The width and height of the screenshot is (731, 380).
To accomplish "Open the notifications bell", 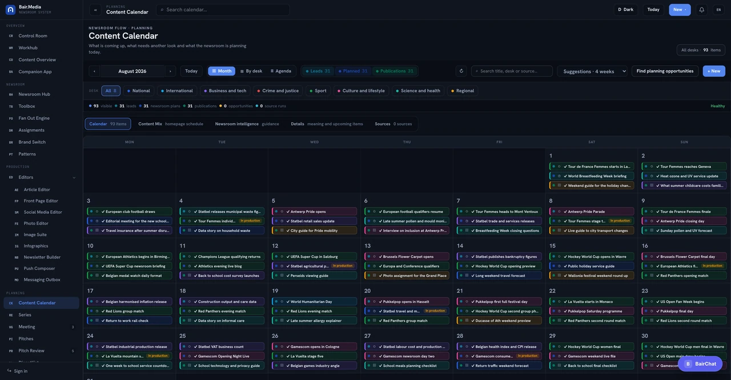I will click(x=701, y=10).
